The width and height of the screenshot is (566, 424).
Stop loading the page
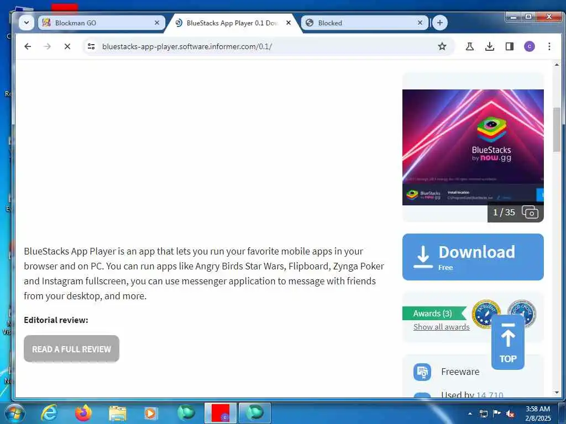pyautogui.click(x=67, y=46)
